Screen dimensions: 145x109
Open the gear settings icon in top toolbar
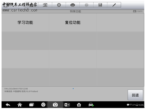click(59, 5)
